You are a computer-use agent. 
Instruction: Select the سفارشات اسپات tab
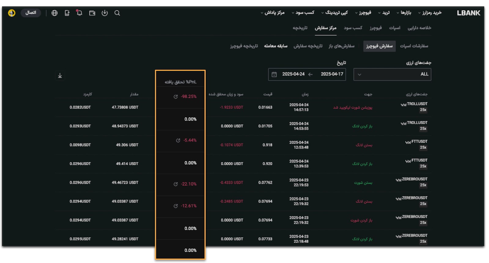(x=414, y=46)
